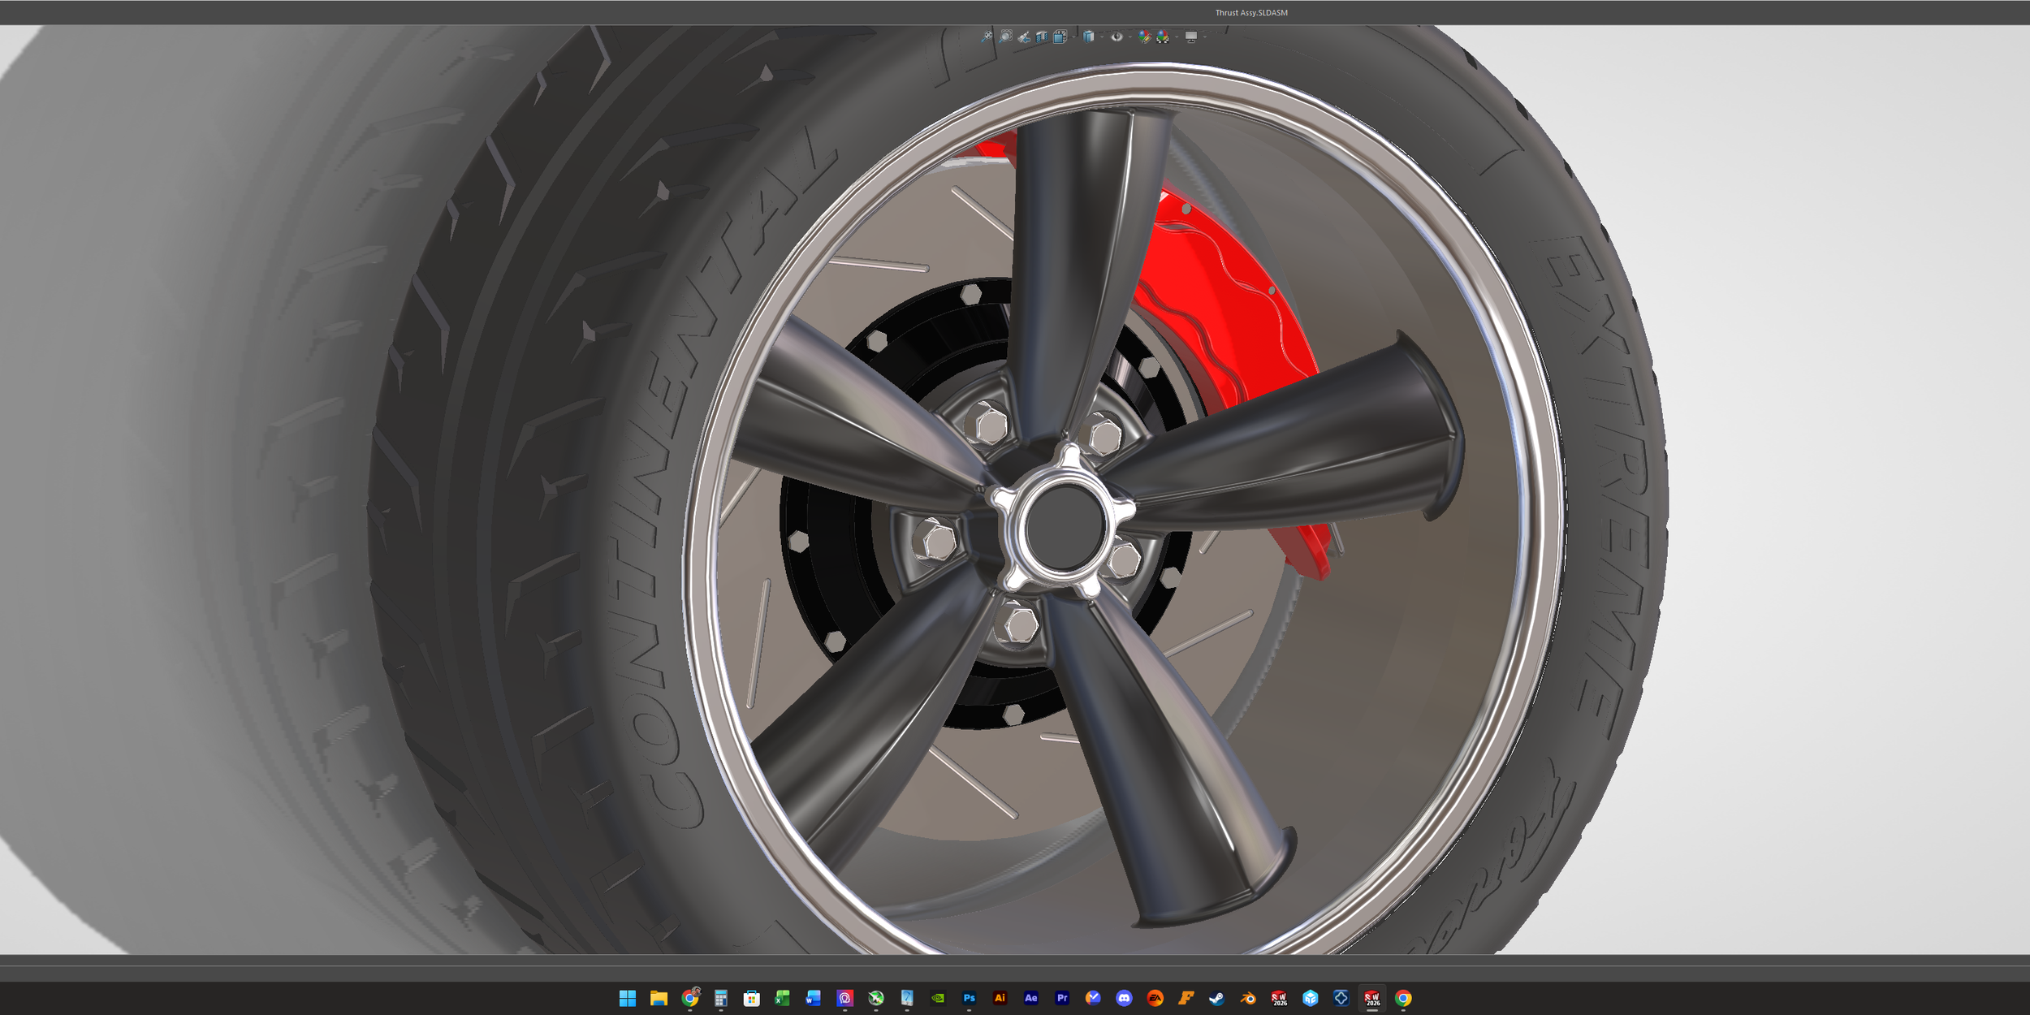Open the Windows Start menu
This screenshot has height=1015, width=2030.
(628, 998)
